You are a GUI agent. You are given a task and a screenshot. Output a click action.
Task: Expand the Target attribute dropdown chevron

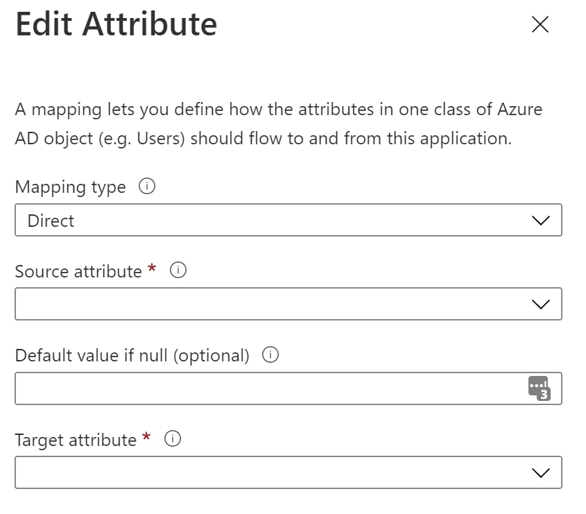[540, 473]
